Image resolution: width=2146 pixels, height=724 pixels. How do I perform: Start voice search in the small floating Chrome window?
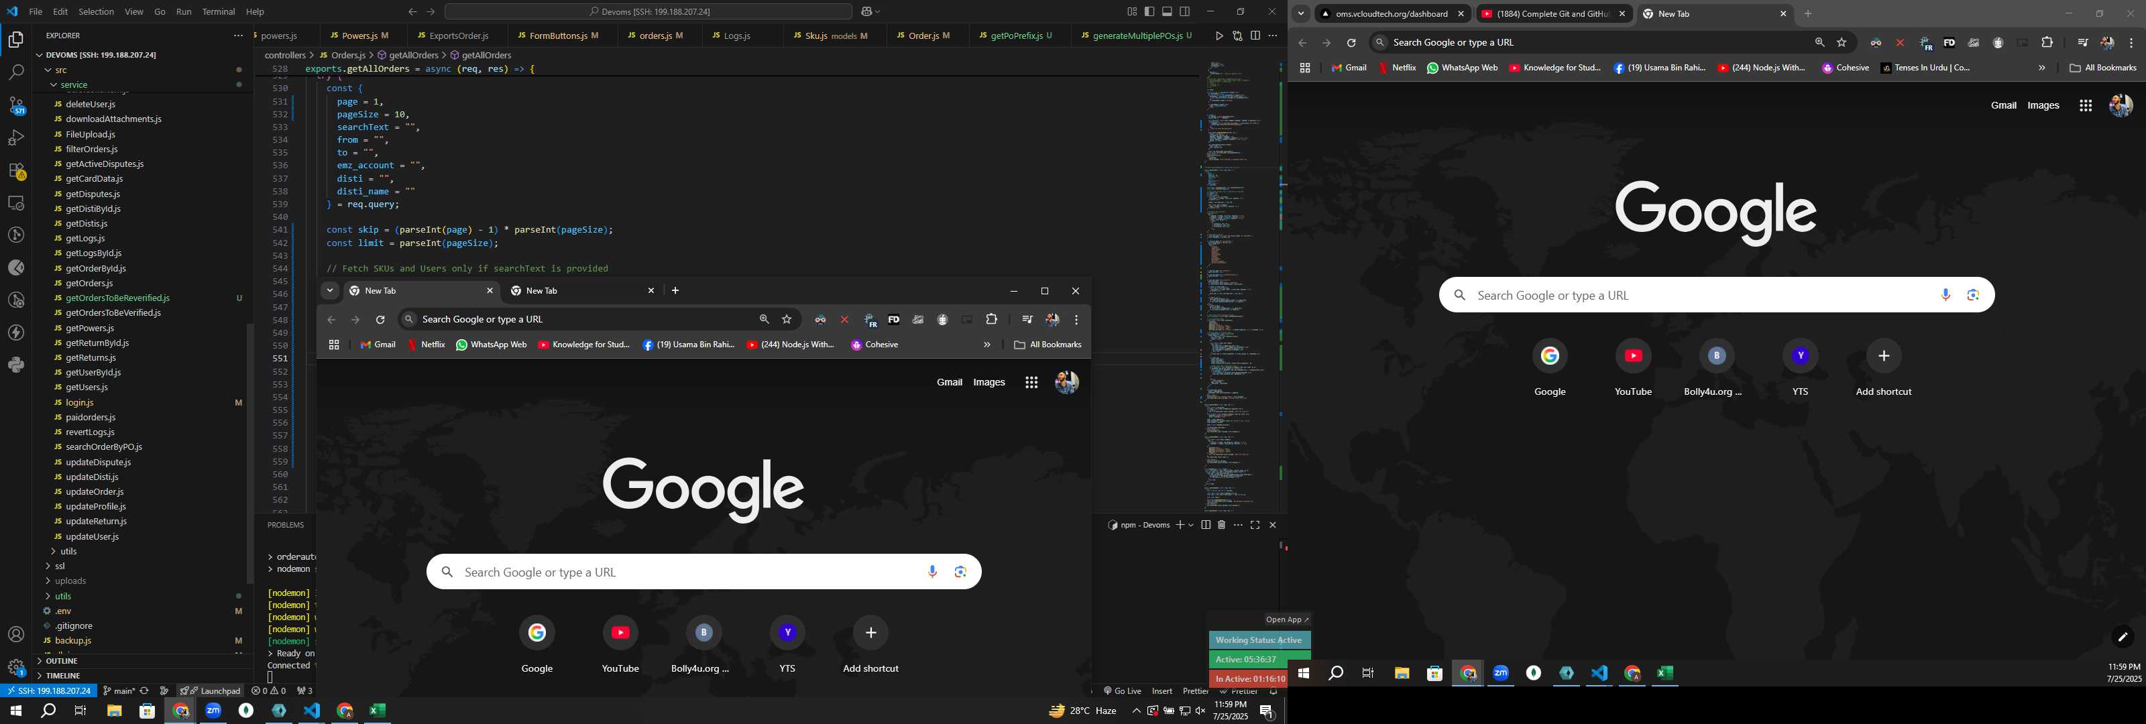pos(932,572)
